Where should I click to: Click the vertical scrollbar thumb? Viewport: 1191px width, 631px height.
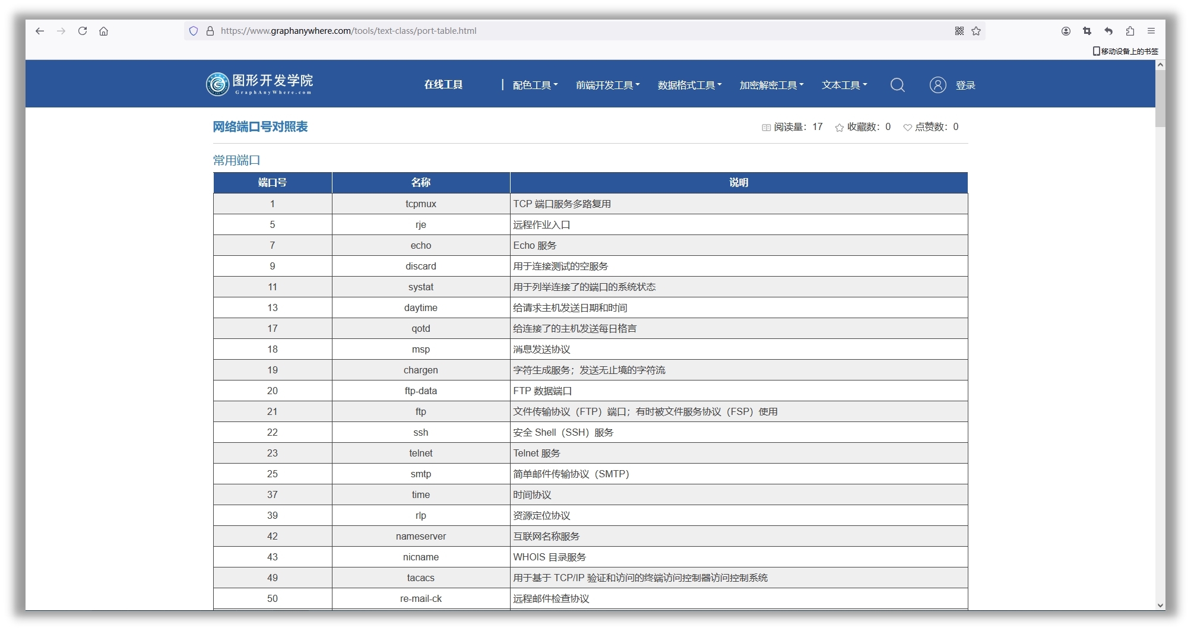[x=1160, y=99]
